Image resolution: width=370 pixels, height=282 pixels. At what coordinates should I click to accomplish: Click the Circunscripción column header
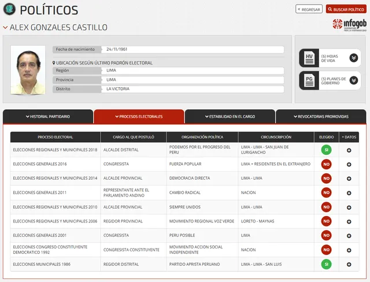[276, 137]
